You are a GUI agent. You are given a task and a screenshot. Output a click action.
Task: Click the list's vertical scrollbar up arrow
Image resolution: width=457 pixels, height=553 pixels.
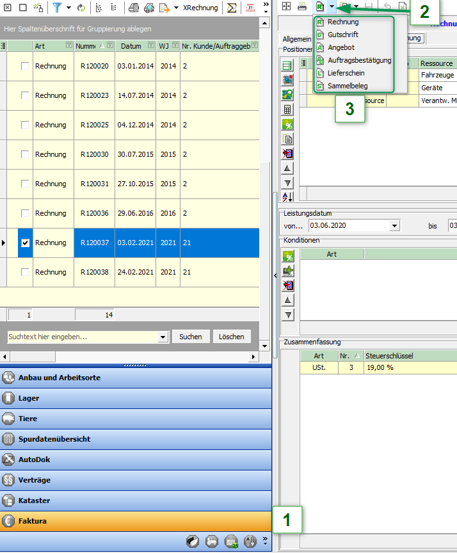[264, 23]
